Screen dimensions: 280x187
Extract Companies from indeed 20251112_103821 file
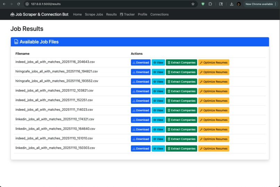(181, 91)
